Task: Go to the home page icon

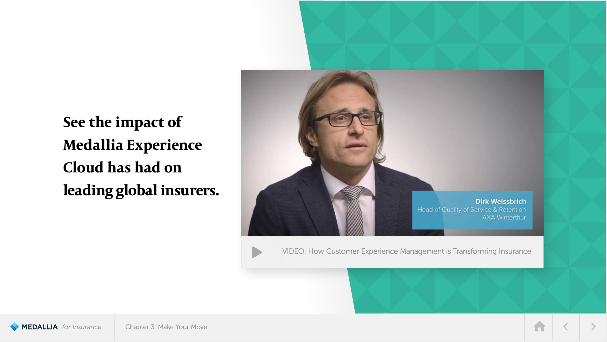Action: pyautogui.click(x=539, y=327)
